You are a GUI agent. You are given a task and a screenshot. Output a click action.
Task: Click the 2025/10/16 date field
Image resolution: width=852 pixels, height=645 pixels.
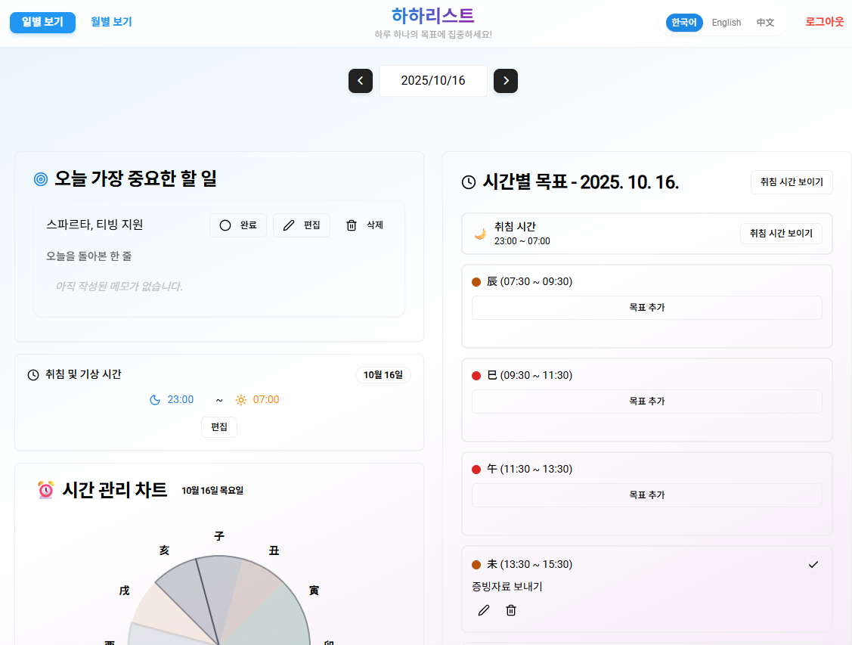click(x=432, y=81)
